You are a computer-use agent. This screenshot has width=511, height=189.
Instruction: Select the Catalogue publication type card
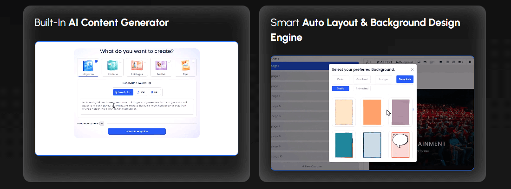(137, 68)
